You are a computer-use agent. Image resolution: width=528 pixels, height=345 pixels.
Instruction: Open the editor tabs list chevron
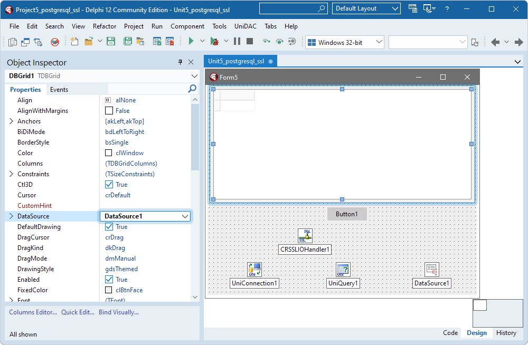click(517, 62)
